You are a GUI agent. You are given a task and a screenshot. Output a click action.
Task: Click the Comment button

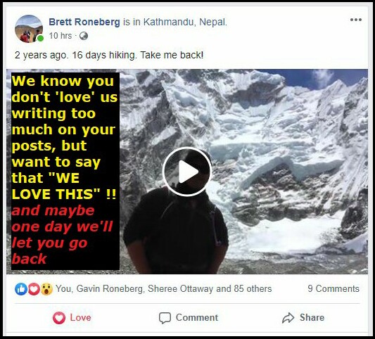pos(189,318)
